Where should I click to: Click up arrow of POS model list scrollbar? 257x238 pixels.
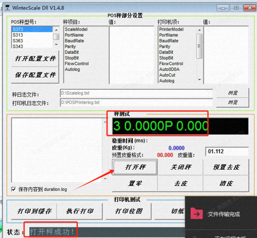(x=56, y=30)
